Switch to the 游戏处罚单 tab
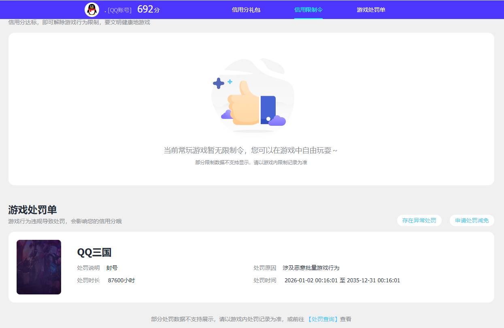This screenshot has height=328, width=504. point(371,9)
